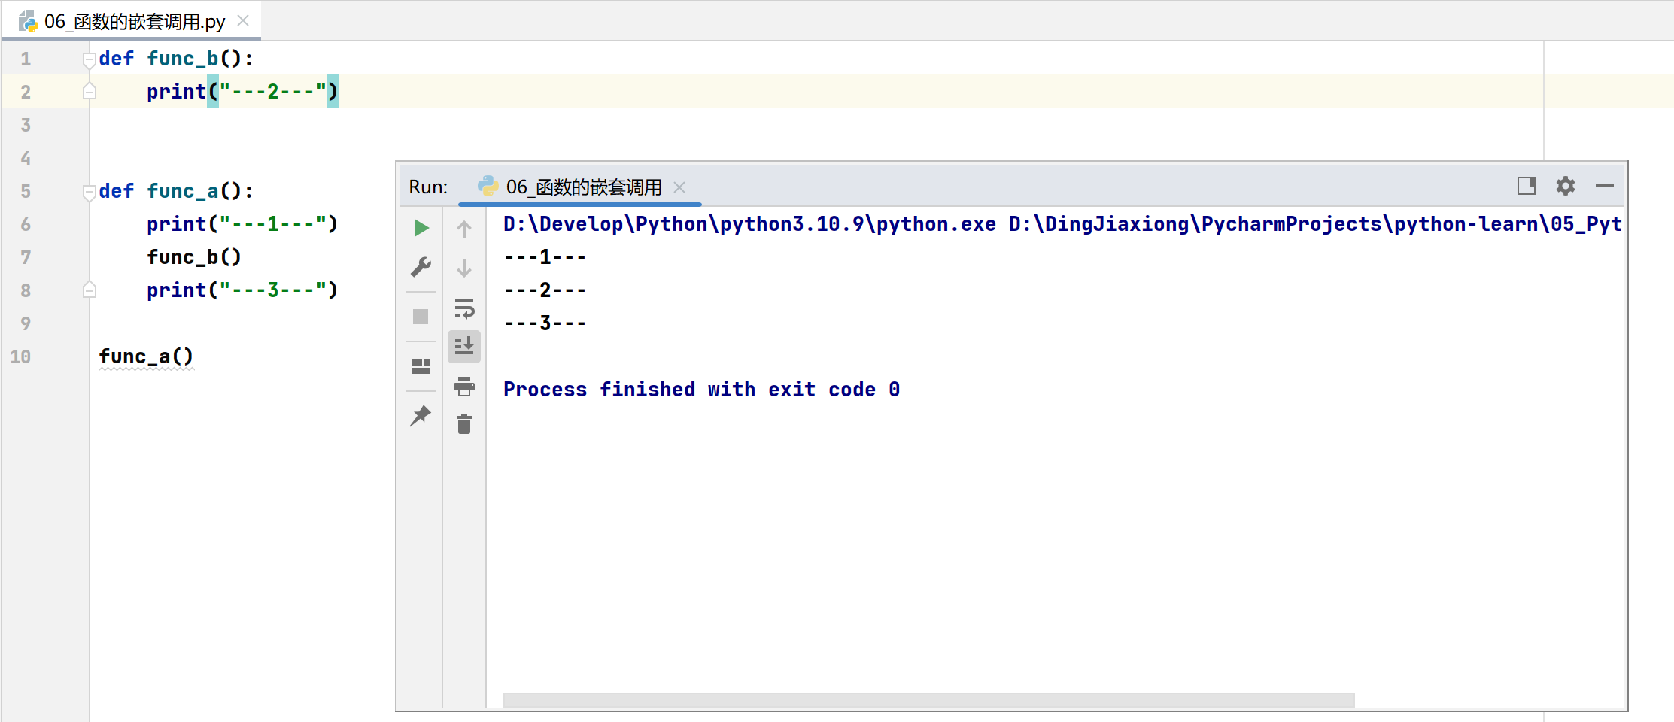Close the 06_函数的嵌套调用 run tab
Viewport: 1674px width, 722px height.
coord(679,187)
